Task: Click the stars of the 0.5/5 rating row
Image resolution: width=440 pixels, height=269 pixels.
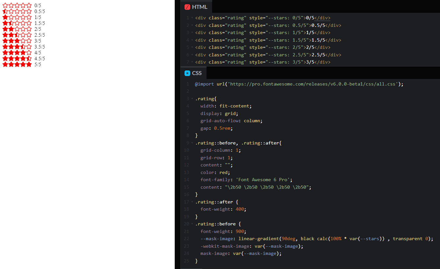Action: click(17, 11)
